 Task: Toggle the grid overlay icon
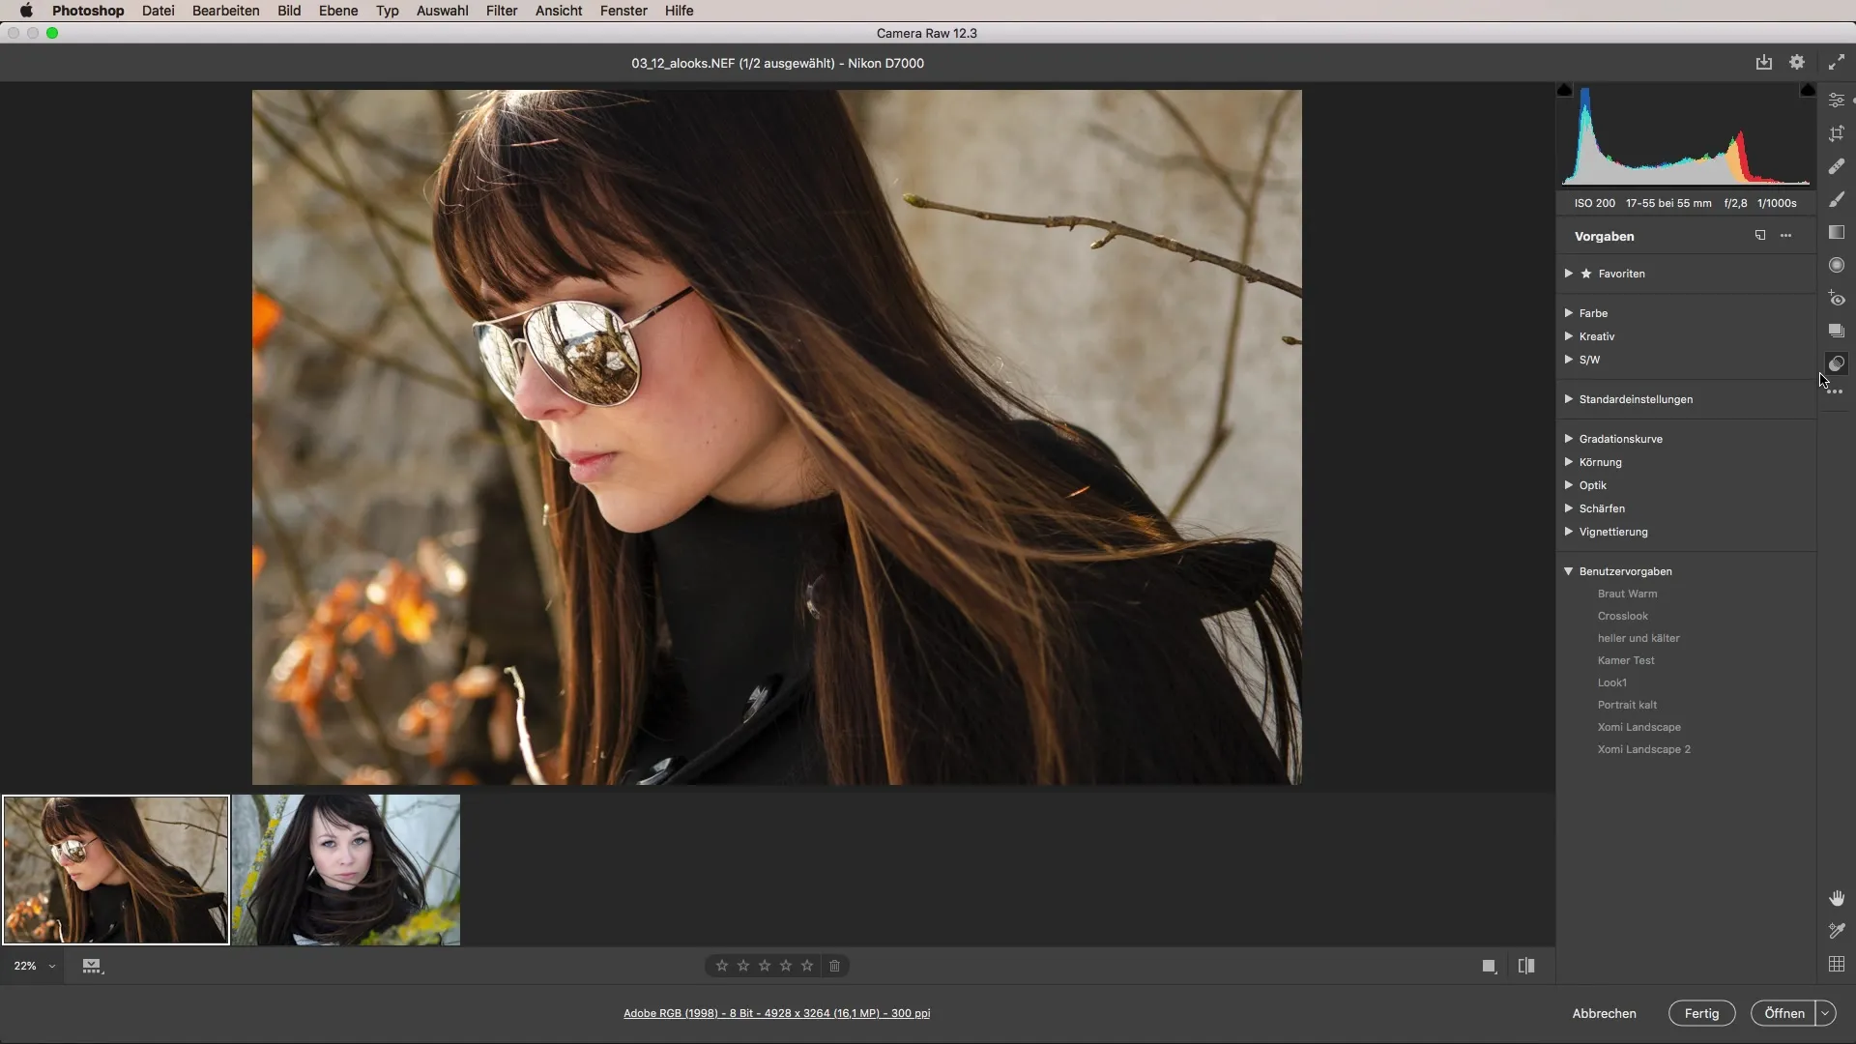click(x=1837, y=964)
